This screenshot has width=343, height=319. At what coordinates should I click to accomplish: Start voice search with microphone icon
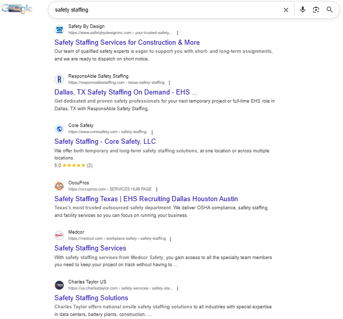click(302, 10)
